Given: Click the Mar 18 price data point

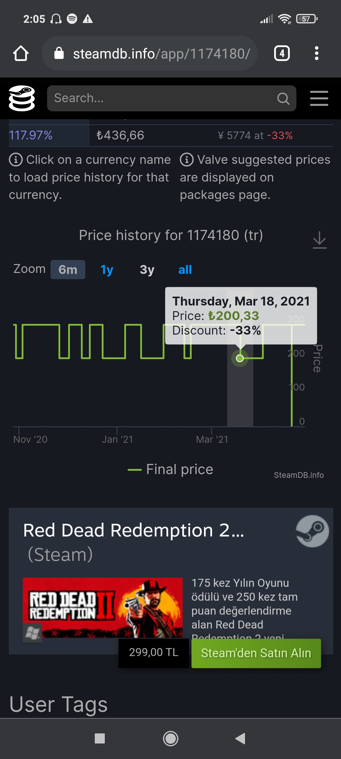Looking at the screenshot, I should coord(240,358).
